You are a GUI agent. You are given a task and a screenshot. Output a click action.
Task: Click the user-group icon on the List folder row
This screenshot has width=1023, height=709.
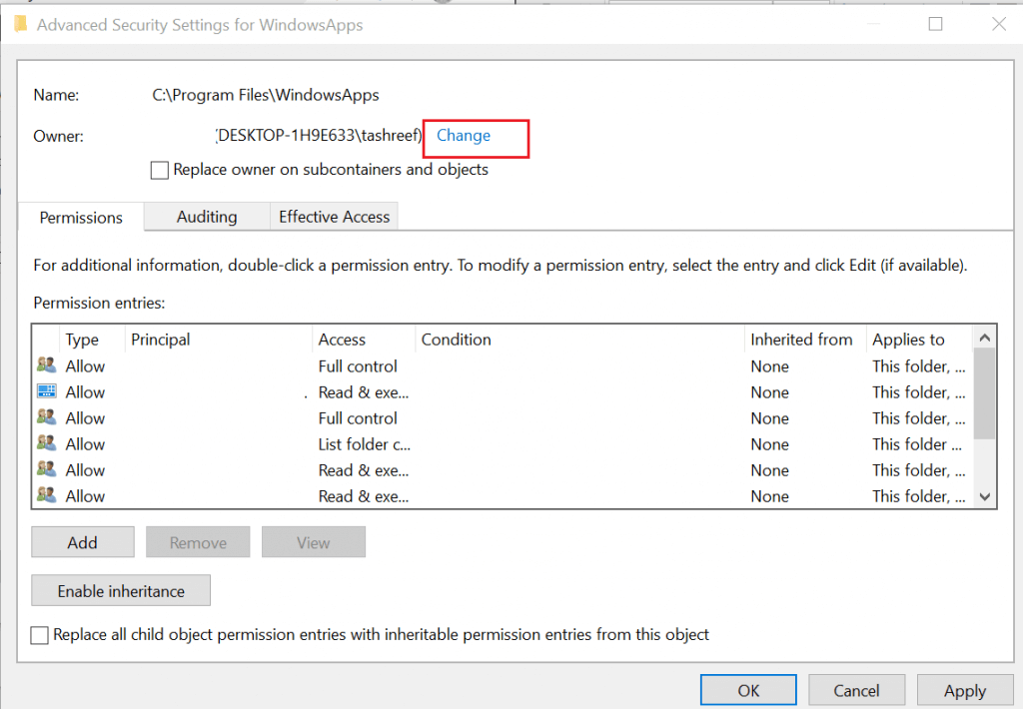46,443
